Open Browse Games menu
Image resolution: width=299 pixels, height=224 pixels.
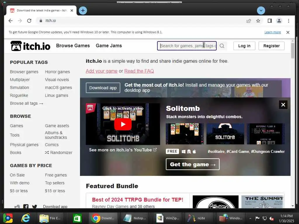tap(73, 46)
